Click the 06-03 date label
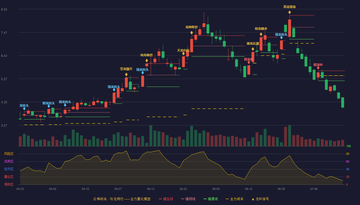The width and height of the screenshot is (360, 205). pyautogui.click(x=216, y=189)
